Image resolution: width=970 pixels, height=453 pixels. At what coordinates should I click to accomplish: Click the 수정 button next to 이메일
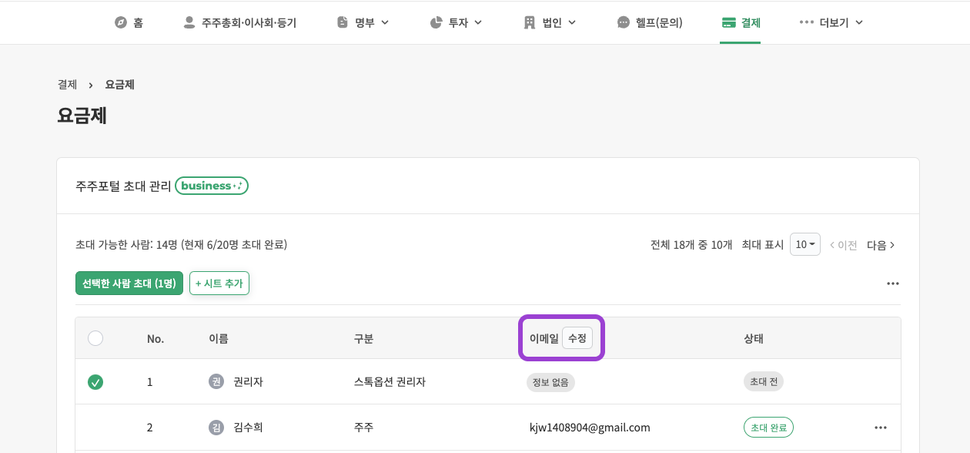click(x=577, y=338)
